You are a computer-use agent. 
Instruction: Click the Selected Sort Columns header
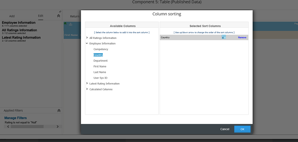pyautogui.click(x=205, y=26)
